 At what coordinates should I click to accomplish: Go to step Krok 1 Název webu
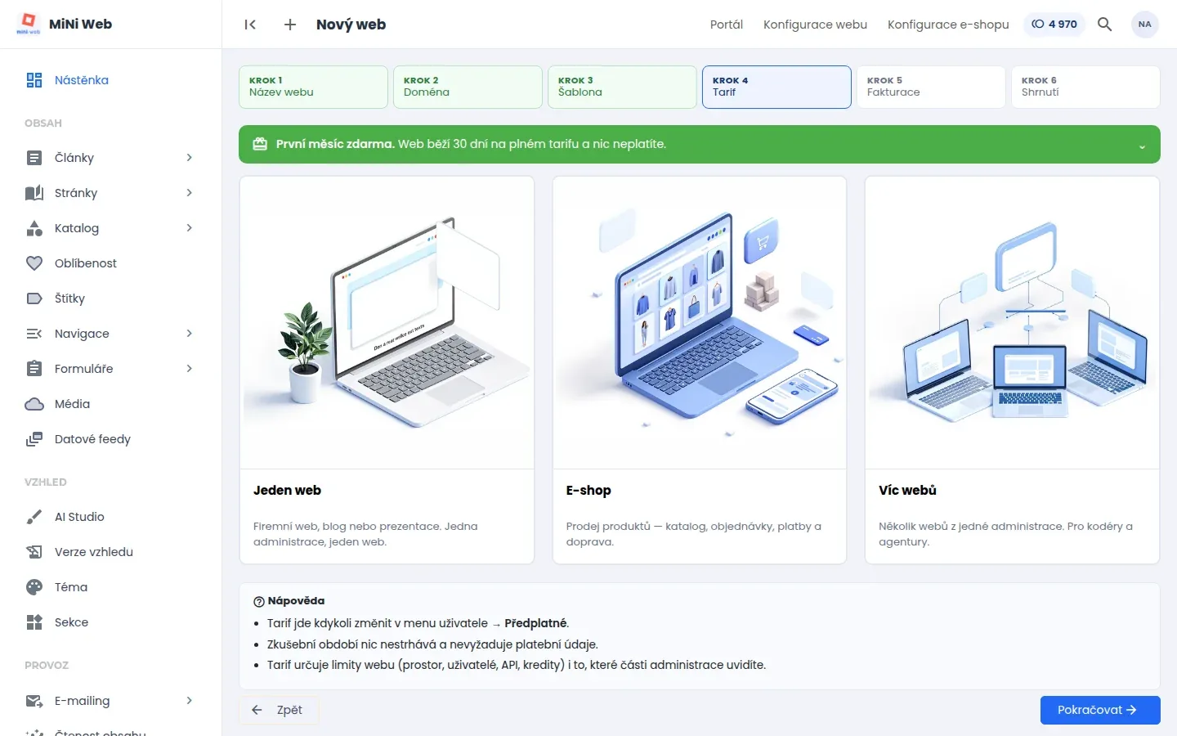tap(313, 87)
